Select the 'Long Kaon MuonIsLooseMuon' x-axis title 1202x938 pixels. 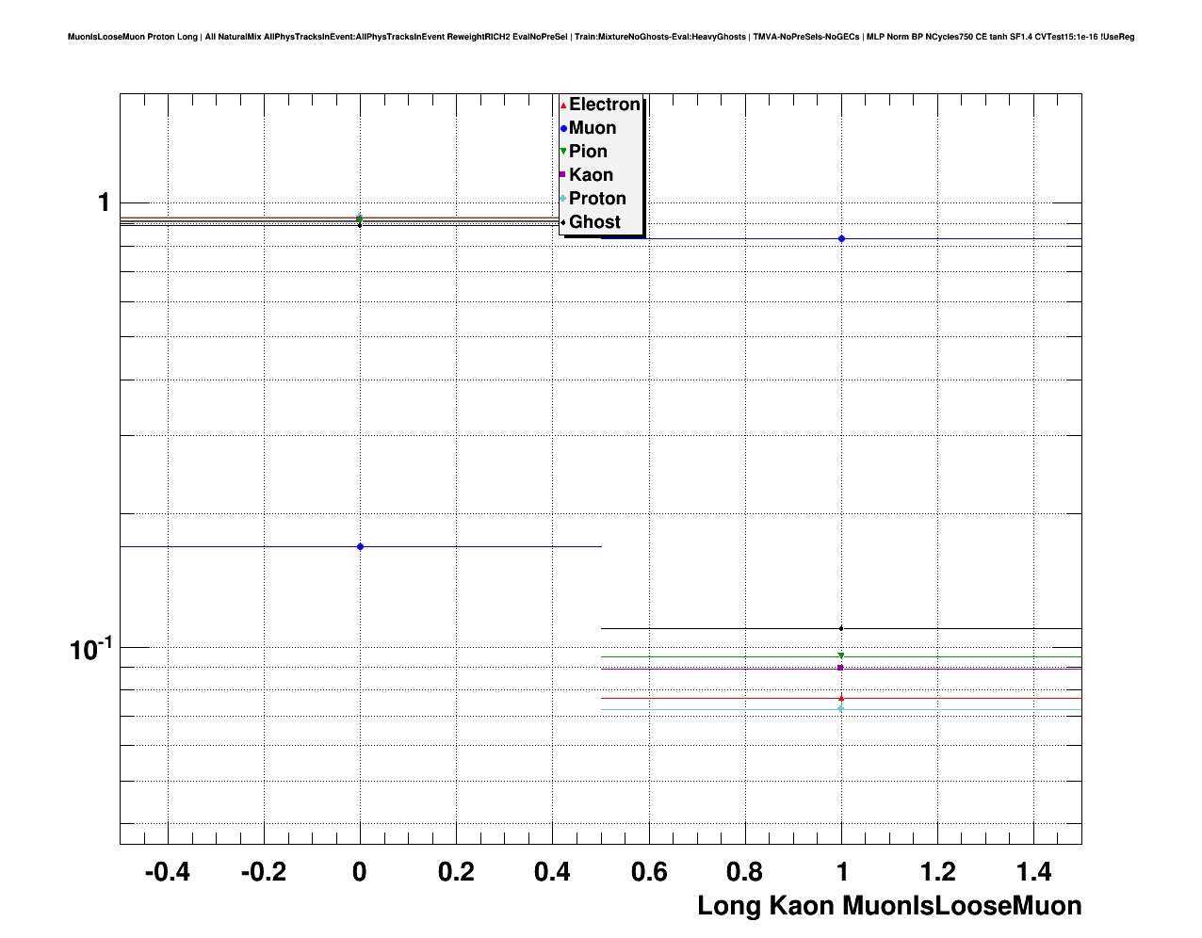click(x=888, y=906)
